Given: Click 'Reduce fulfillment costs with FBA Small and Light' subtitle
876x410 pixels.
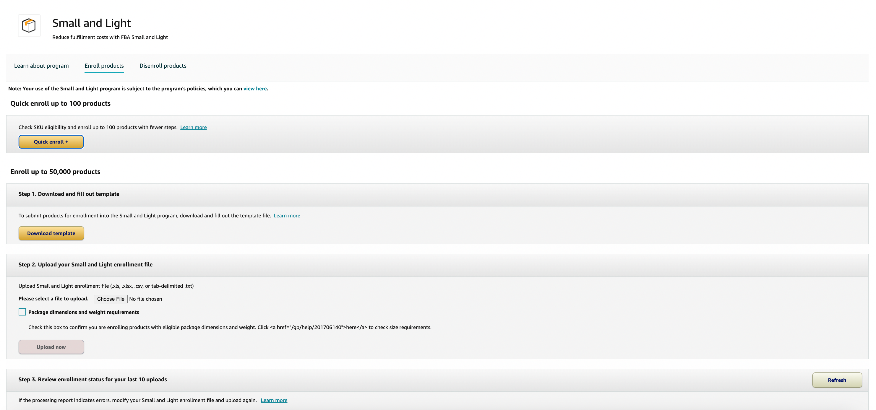Looking at the screenshot, I should point(110,37).
